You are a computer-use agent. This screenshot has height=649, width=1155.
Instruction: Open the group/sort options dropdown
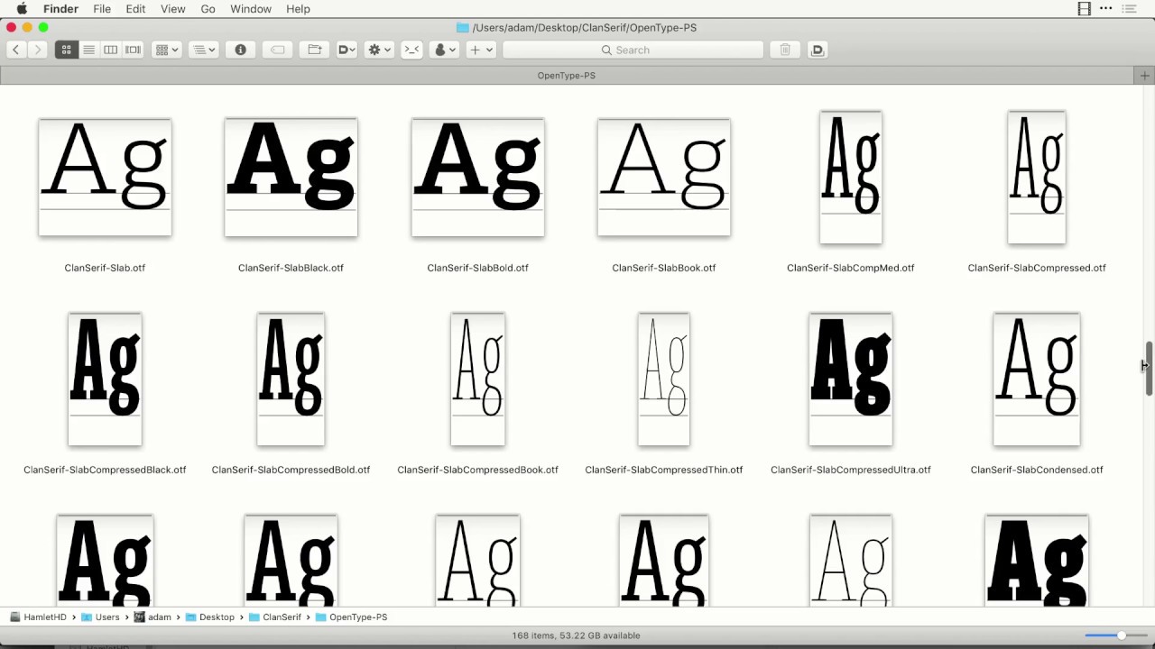click(203, 50)
